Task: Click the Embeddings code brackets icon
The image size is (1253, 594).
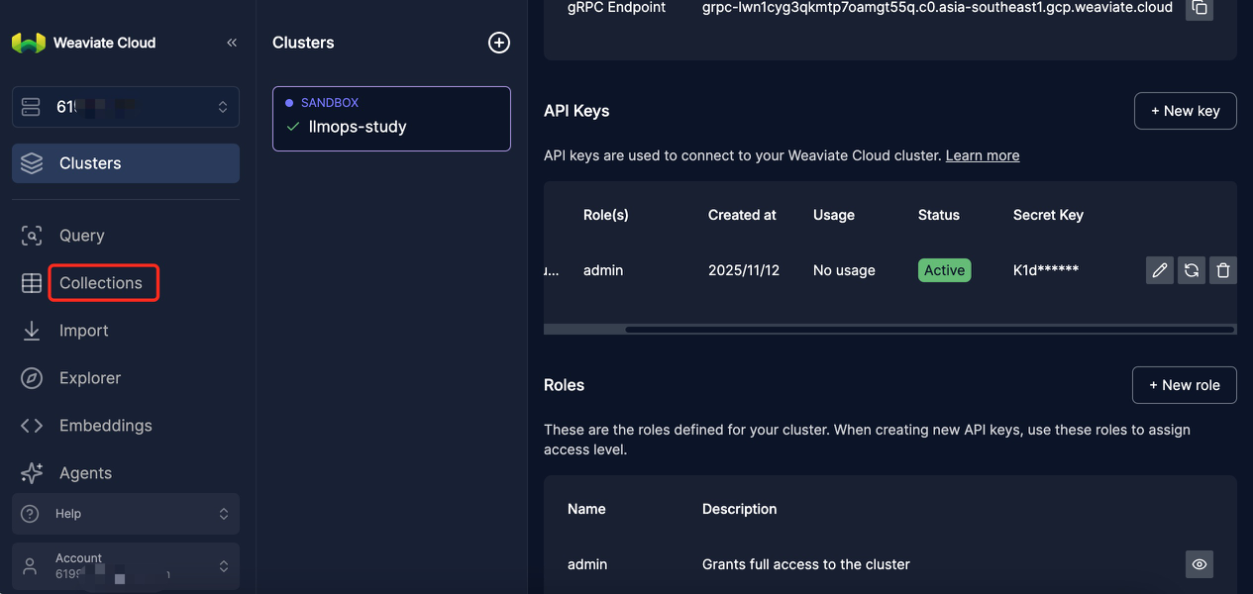Action: (x=32, y=426)
